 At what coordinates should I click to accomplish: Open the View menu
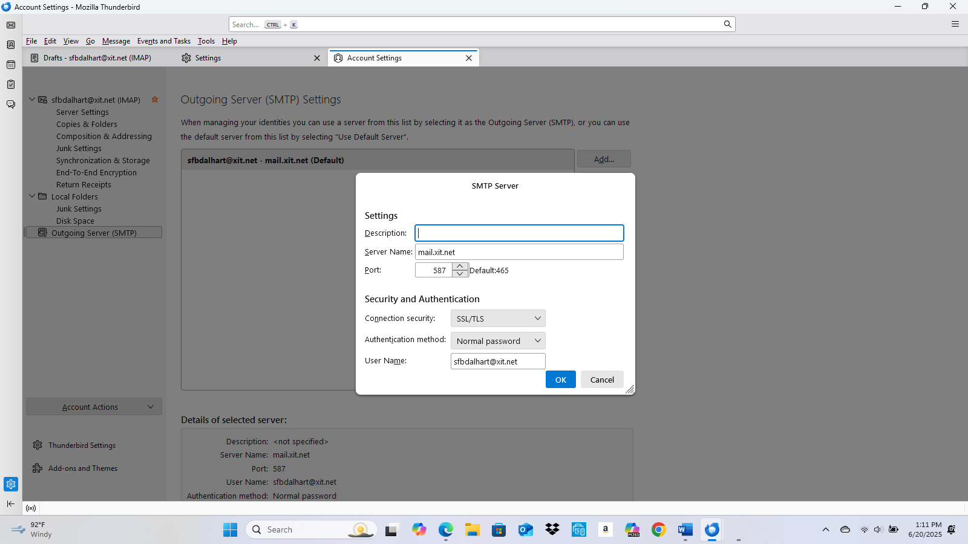(x=71, y=41)
